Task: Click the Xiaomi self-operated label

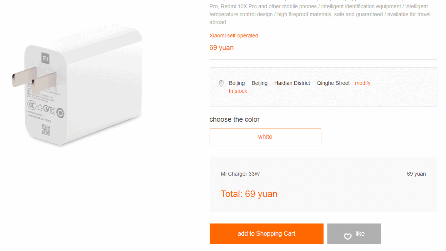Action: (x=234, y=36)
